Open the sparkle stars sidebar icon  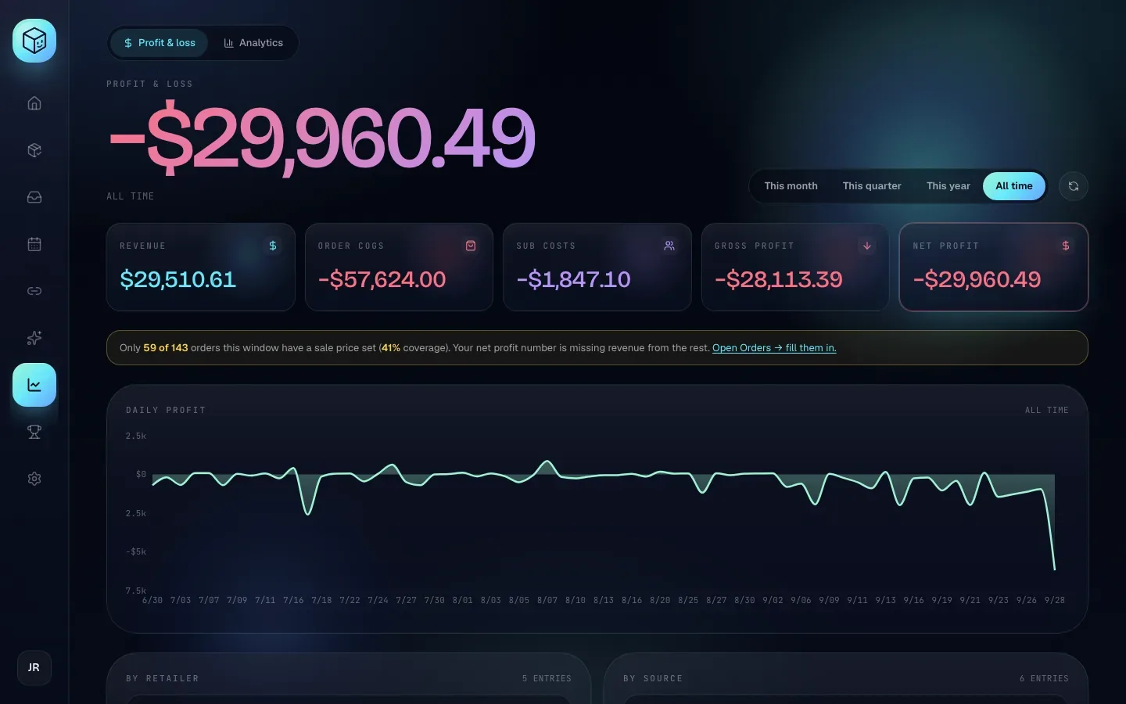pyautogui.click(x=34, y=338)
